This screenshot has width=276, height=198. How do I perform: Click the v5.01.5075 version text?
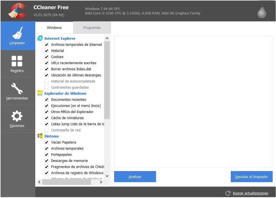coord(49,15)
